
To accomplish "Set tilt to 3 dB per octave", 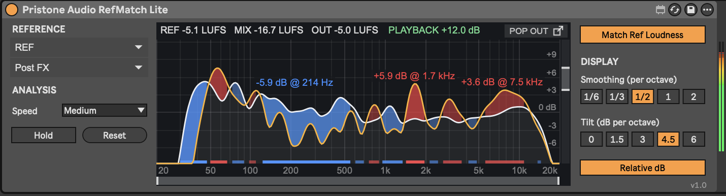I will tap(642, 140).
